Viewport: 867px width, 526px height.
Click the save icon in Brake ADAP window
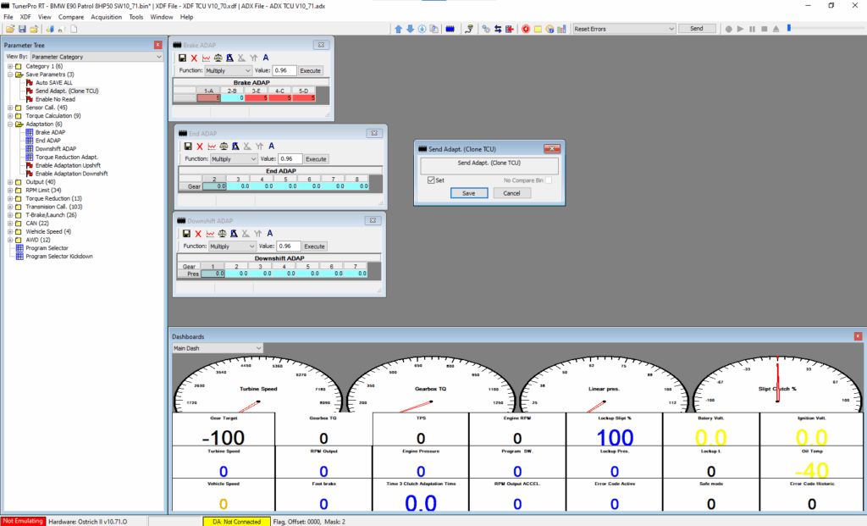182,58
